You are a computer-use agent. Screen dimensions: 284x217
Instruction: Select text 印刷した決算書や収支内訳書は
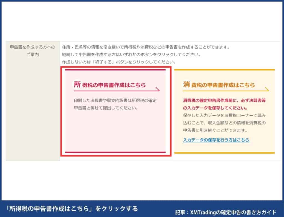pos(115,104)
